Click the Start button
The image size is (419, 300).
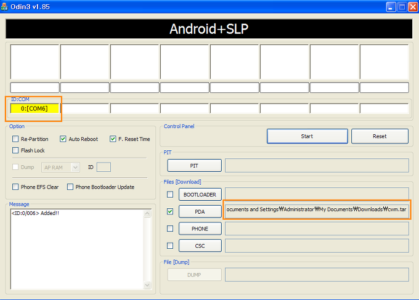coord(307,136)
